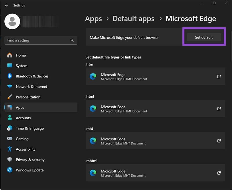The height and width of the screenshot is (190, 232).
Task: Click the Bluetooth icon
Action: click(10, 76)
